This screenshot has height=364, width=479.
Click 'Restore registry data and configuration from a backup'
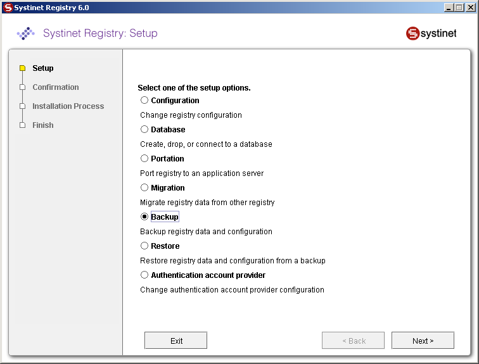click(233, 261)
